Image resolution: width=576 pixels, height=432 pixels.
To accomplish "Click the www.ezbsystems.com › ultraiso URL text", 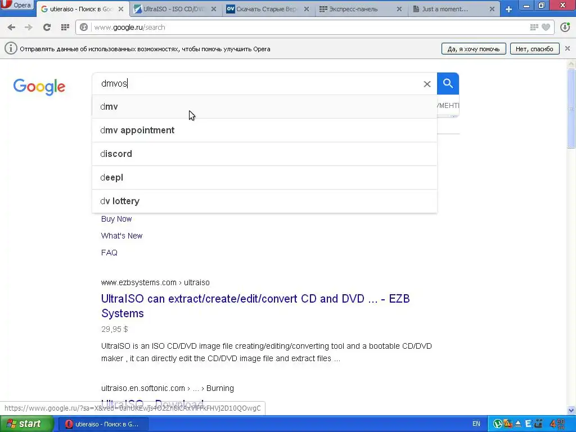I will coord(155,282).
